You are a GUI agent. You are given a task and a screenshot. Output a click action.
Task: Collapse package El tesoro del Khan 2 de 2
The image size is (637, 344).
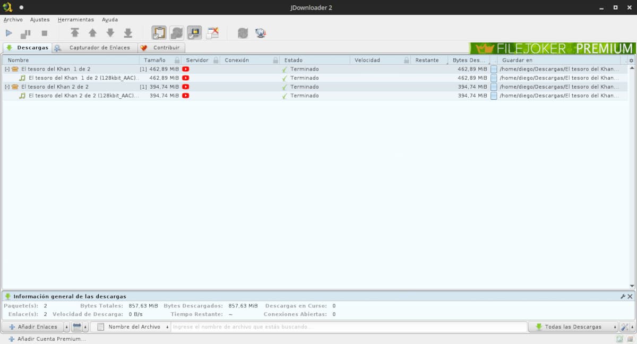click(7, 87)
